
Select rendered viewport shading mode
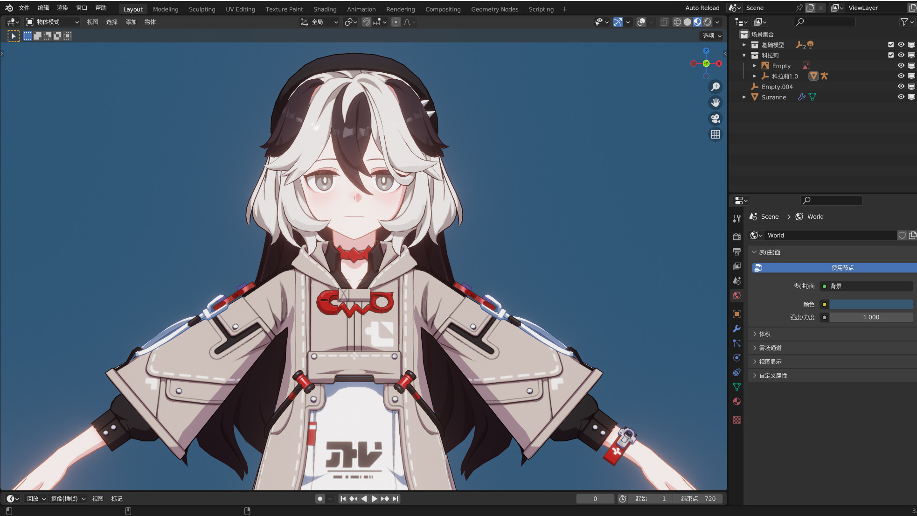point(708,22)
